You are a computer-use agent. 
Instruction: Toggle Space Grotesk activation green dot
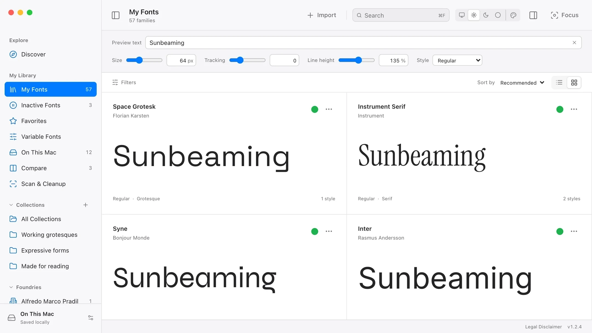click(315, 109)
